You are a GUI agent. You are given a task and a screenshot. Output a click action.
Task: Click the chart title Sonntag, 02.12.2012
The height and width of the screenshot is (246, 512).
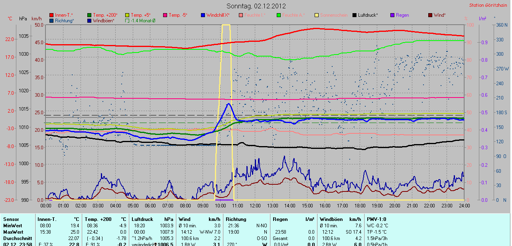tap(256, 6)
